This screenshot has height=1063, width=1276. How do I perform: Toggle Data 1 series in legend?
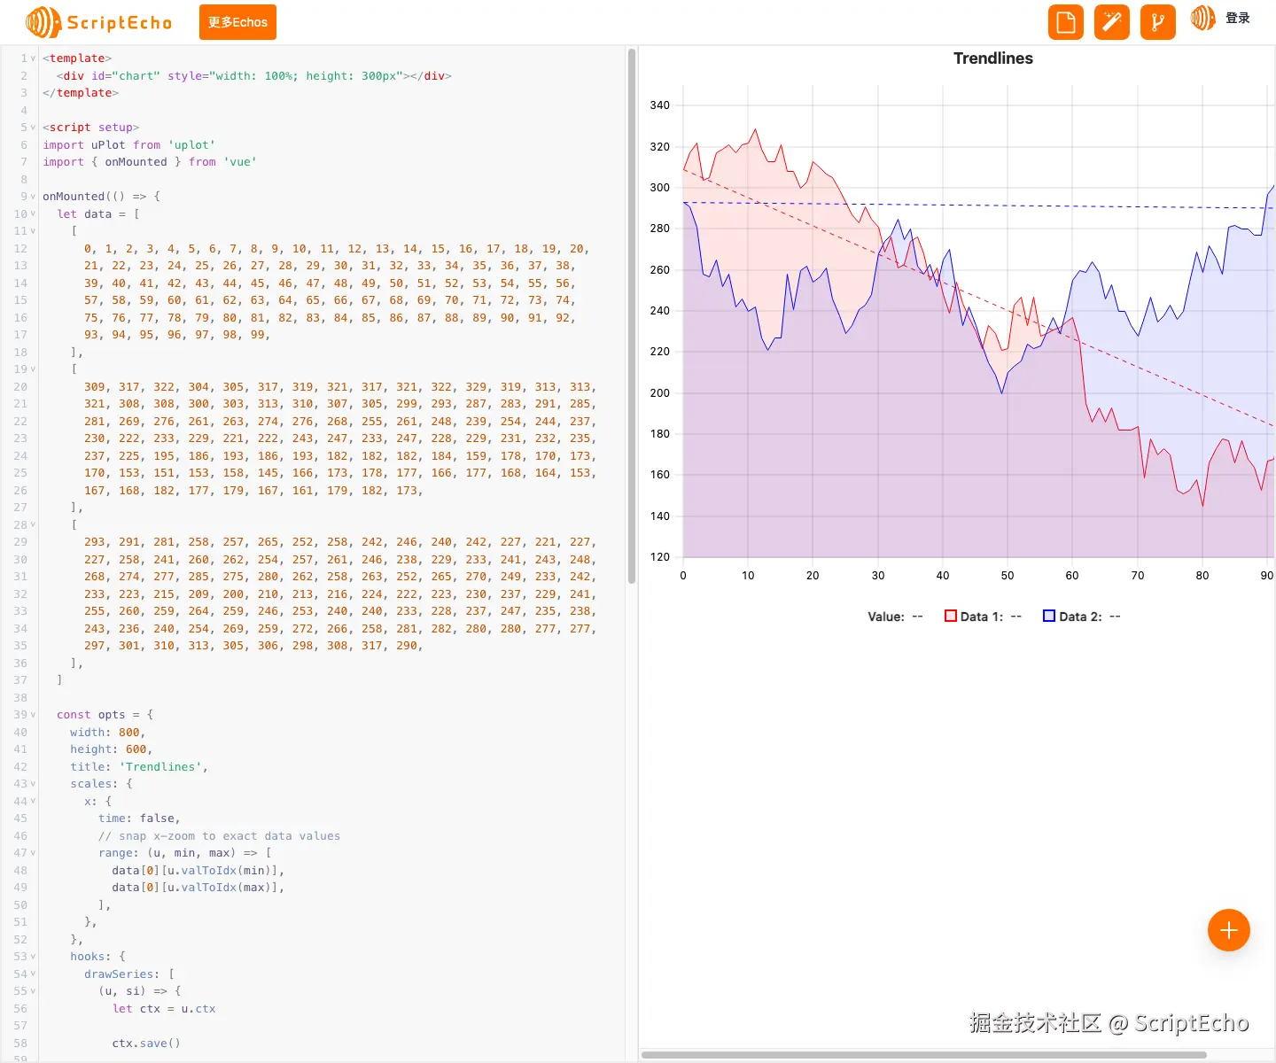(984, 617)
